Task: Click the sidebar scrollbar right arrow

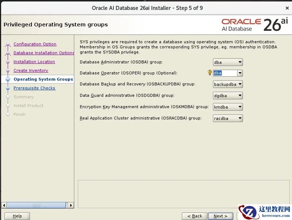Action: pos(71,205)
